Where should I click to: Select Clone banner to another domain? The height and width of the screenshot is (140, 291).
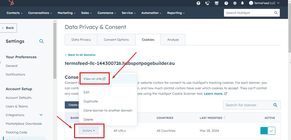tap(108, 111)
